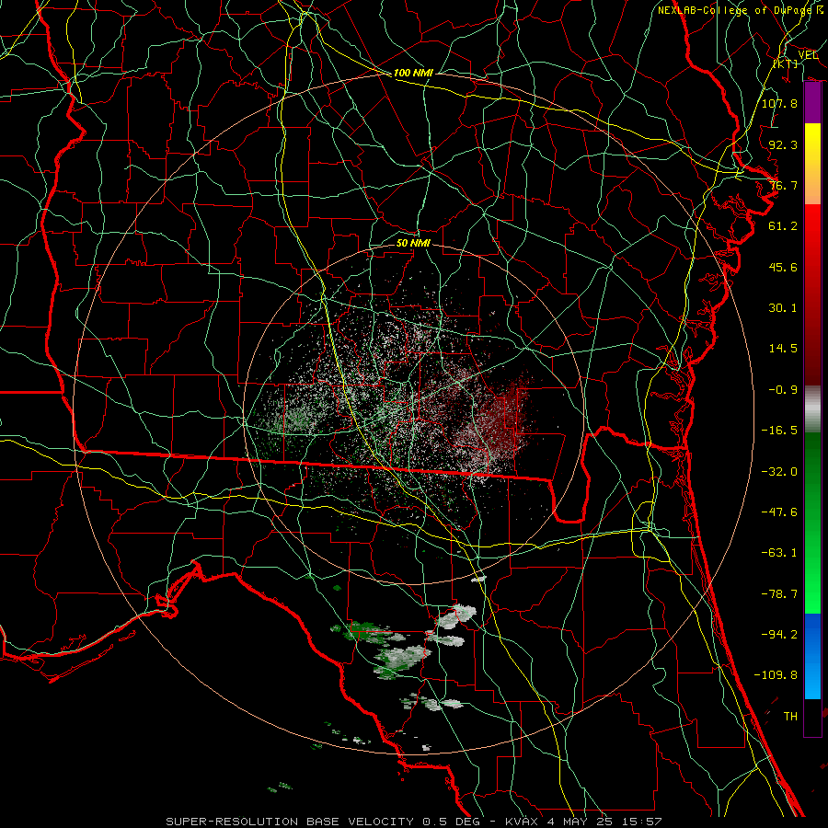828x828 pixels.
Task: Click the -63.1 velocity scale value
Action: pyautogui.click(x=779, y=553)
